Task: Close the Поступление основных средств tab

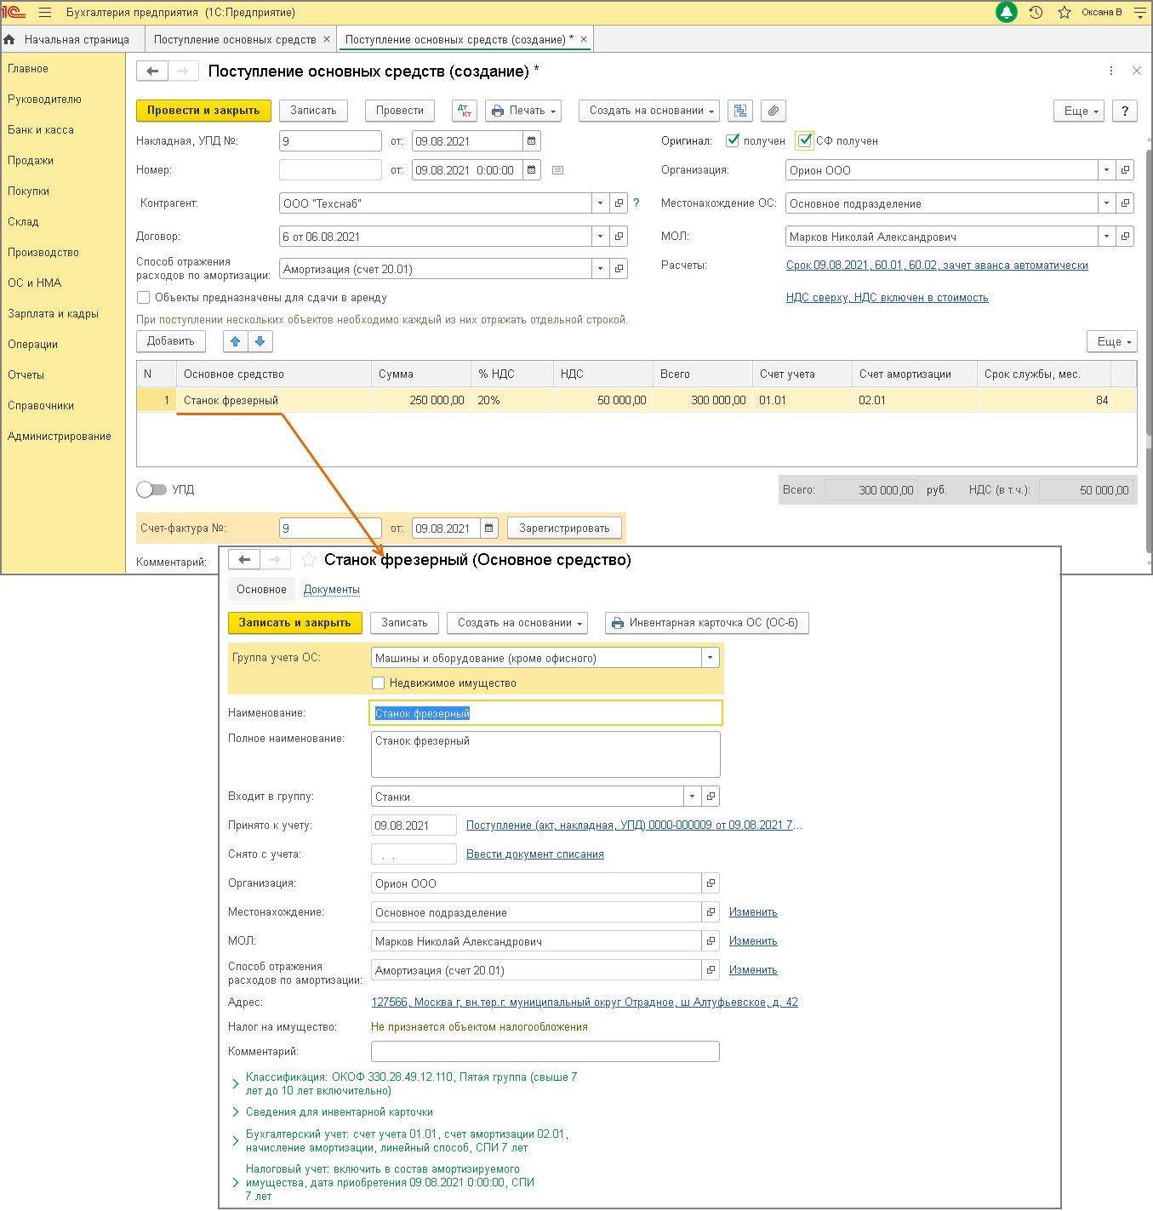Action: pyautogui.click(x=327, y=39)
